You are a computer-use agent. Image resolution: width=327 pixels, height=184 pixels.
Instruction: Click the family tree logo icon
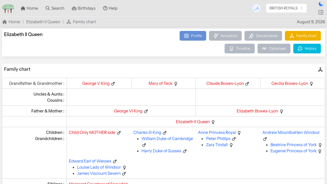coord(8,8)
